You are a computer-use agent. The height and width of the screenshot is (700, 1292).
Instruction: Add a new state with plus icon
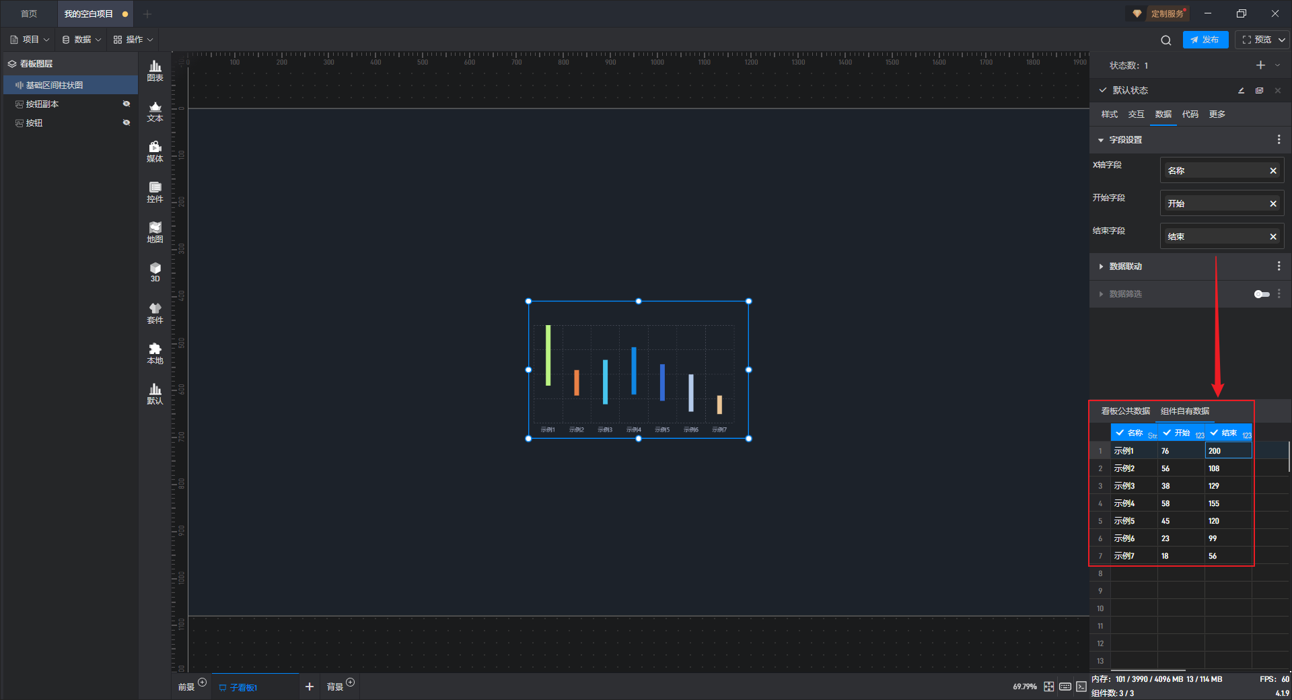click(1260, 65)
